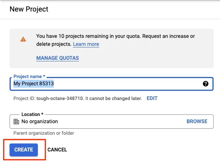The image size is (220, 165).
Task: Click EDIT to change the project ID
Action: pyautogui.click(x=152, y=98)
